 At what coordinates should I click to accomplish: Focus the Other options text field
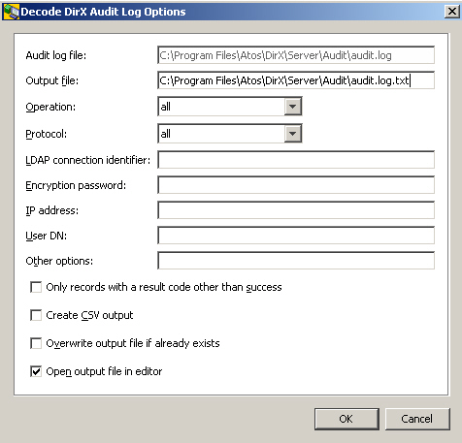click(x=296, y=261)
